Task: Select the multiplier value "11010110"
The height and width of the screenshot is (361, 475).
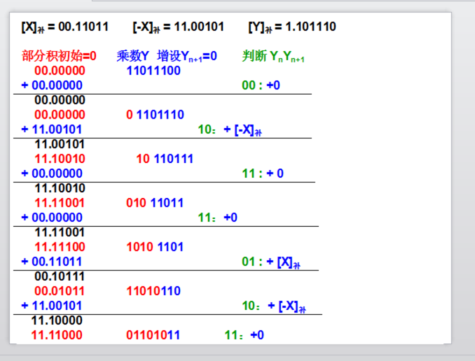Action: pyautogui.click(x=154, y=291)
